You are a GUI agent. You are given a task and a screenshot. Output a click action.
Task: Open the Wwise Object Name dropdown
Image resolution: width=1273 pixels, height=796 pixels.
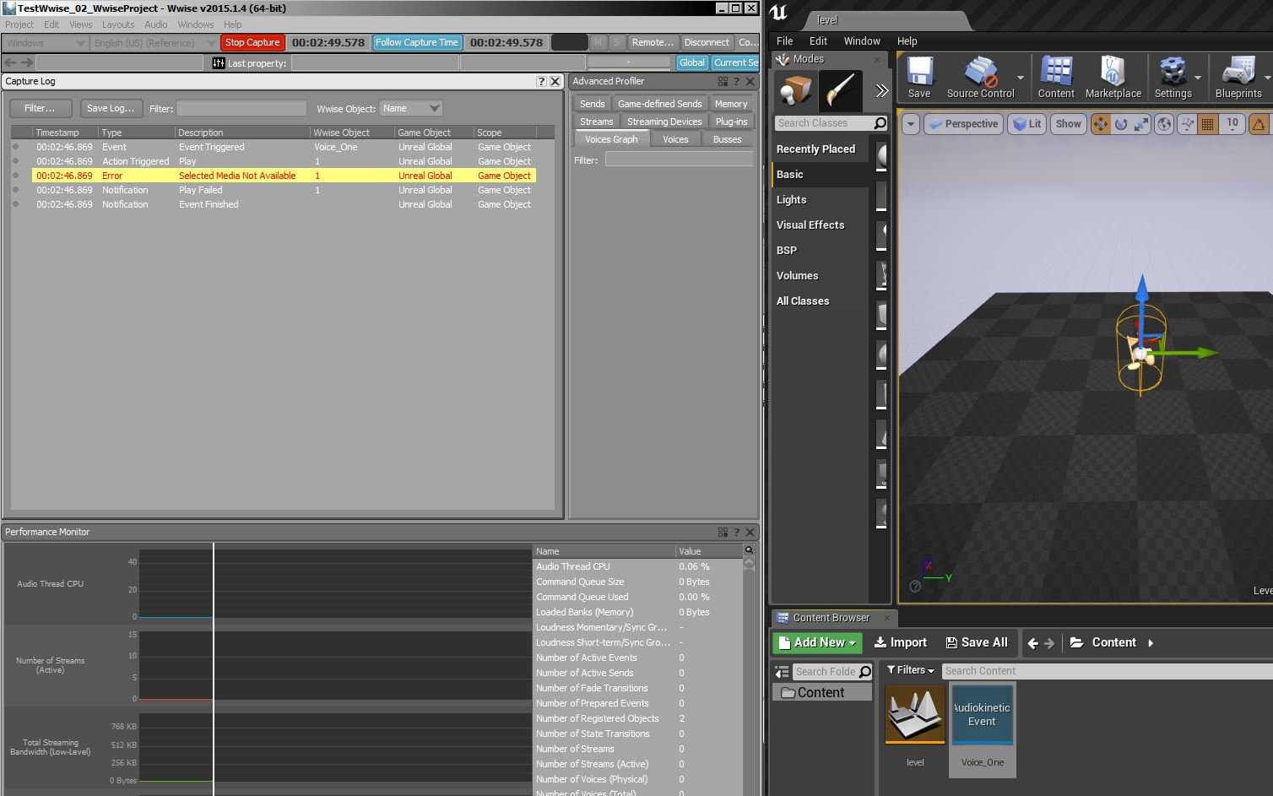click(x=411, y=108)
